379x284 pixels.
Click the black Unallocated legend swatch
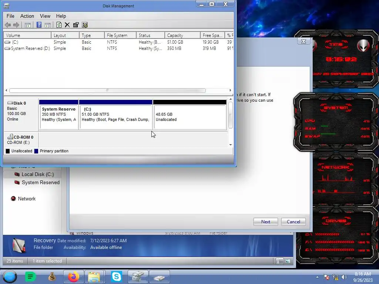[8, 151]
